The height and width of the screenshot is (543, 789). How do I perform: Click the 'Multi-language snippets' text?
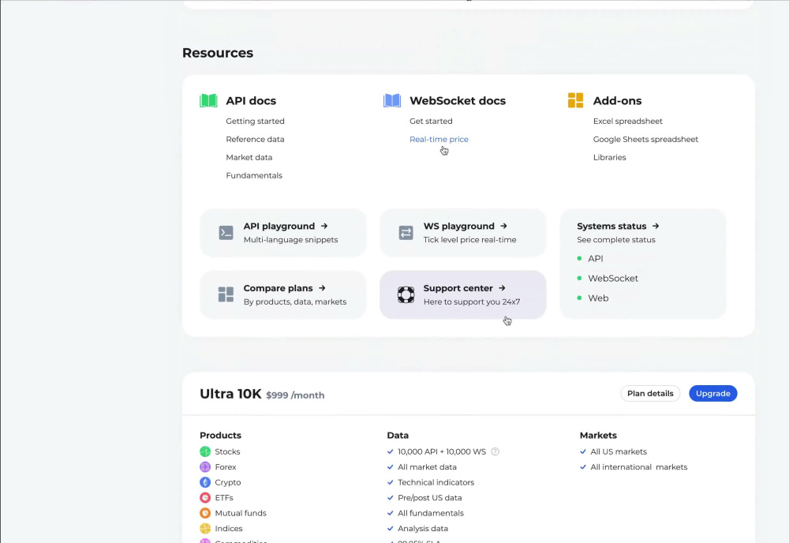291,240
